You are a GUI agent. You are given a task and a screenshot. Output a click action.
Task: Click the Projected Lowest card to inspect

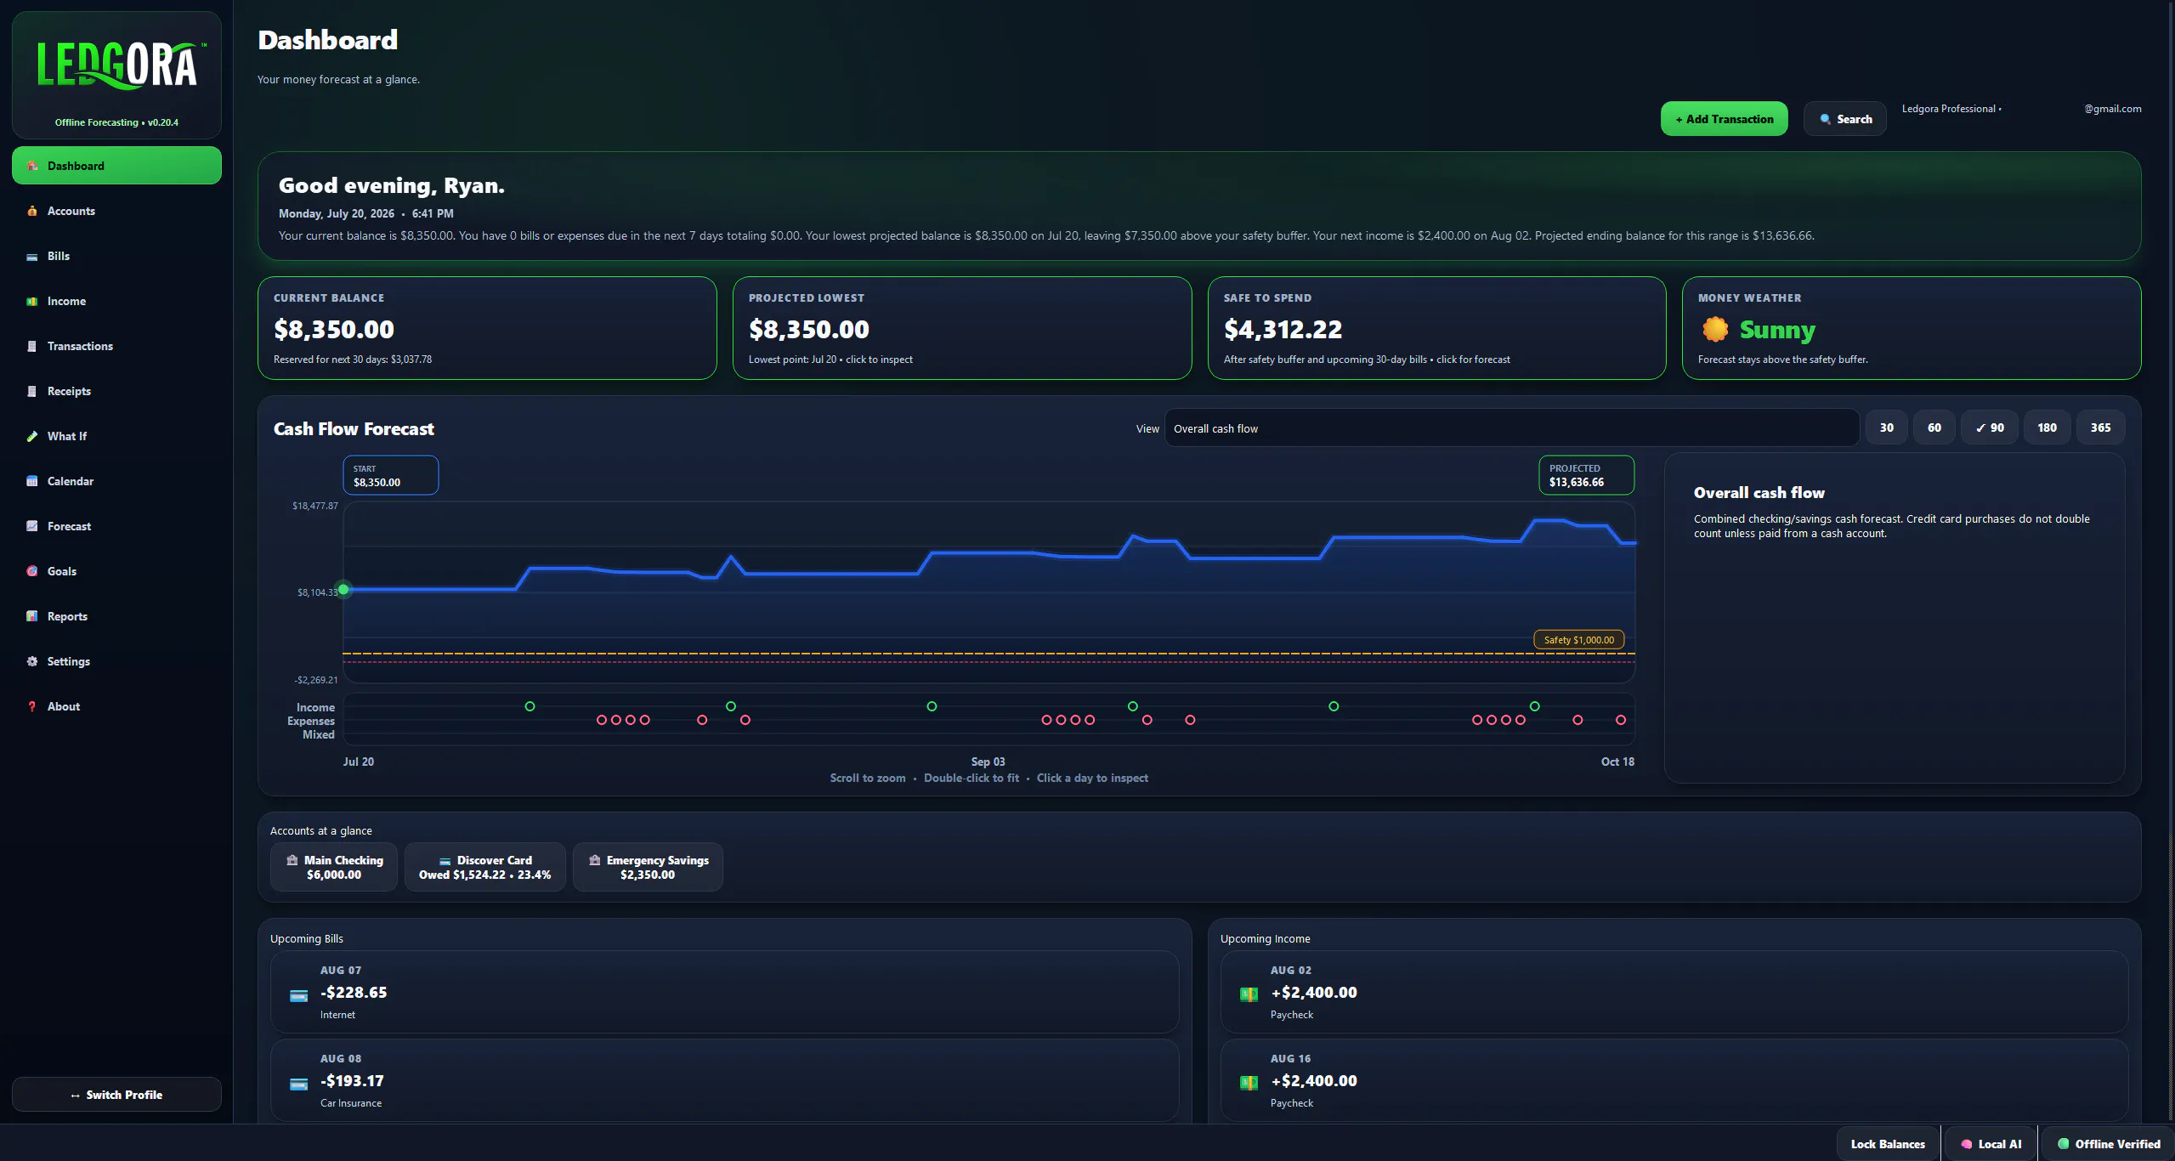coord(962,328)
